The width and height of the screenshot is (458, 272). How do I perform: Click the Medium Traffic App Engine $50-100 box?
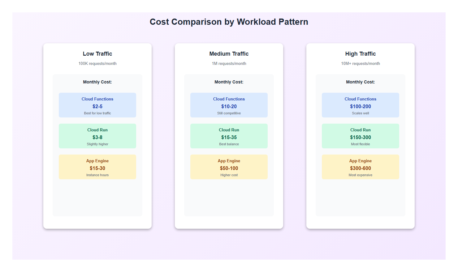coord(229,167)
